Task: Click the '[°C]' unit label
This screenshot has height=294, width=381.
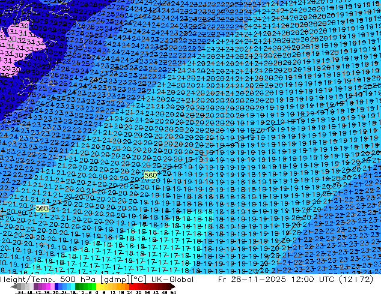Action: click(x=138, y=280)
